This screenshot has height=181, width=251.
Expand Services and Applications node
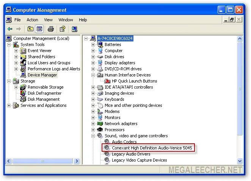tap(9, 105)
